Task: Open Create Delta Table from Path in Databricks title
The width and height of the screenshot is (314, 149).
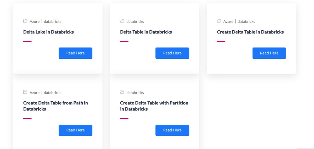Action: (55, 106)
